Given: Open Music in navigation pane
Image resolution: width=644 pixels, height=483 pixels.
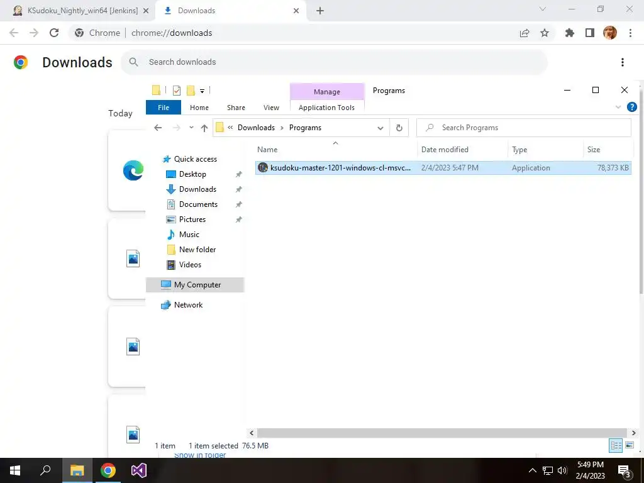Looking at the screenshot, I should click(x=189, y=235).
